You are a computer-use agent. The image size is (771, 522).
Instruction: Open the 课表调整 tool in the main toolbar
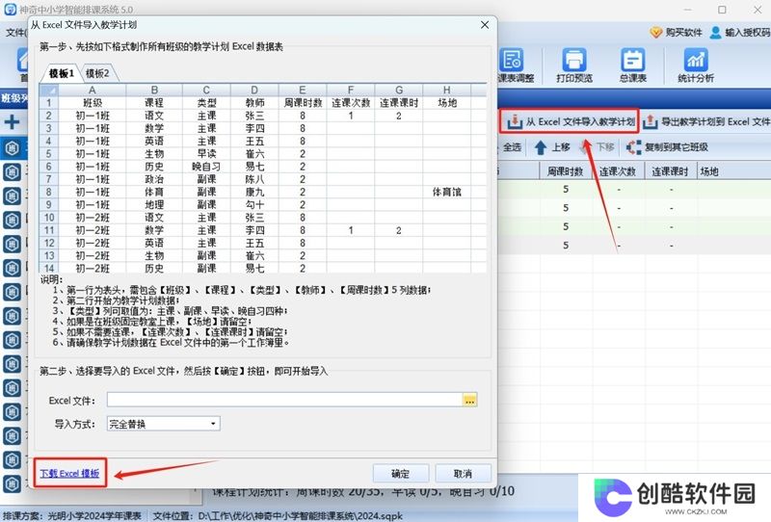point(515,65)
